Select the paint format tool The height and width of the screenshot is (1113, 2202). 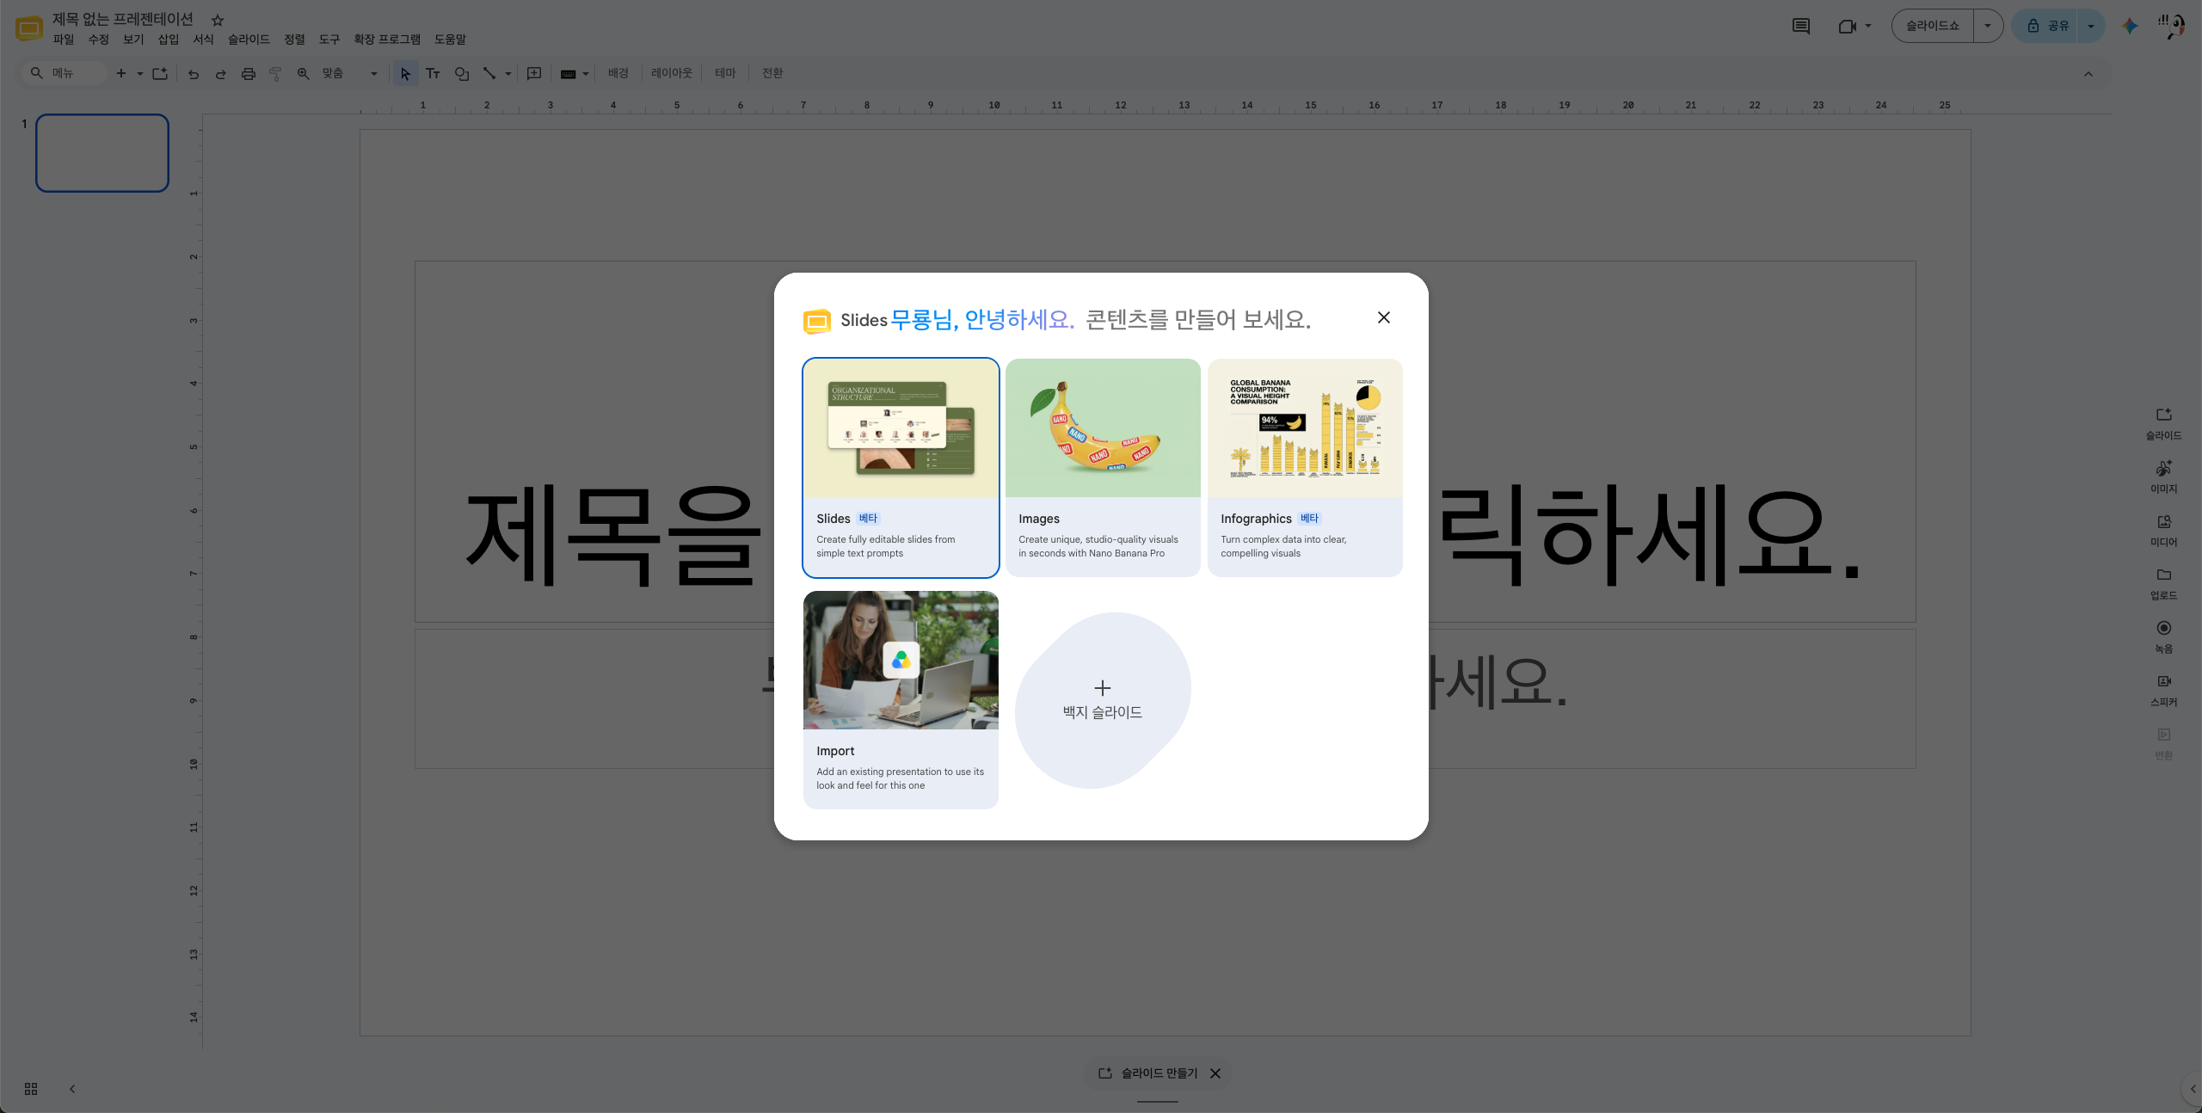point(275,74)
